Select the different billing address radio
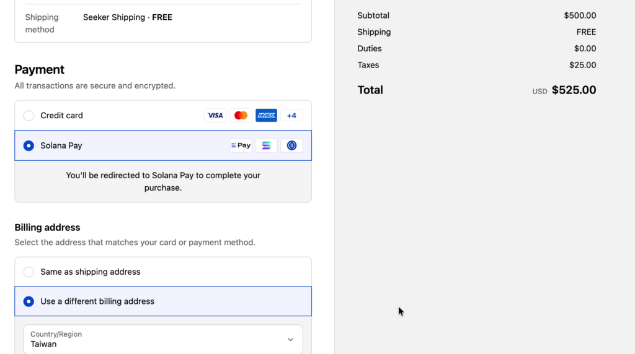635x354 pixels. 29,301
